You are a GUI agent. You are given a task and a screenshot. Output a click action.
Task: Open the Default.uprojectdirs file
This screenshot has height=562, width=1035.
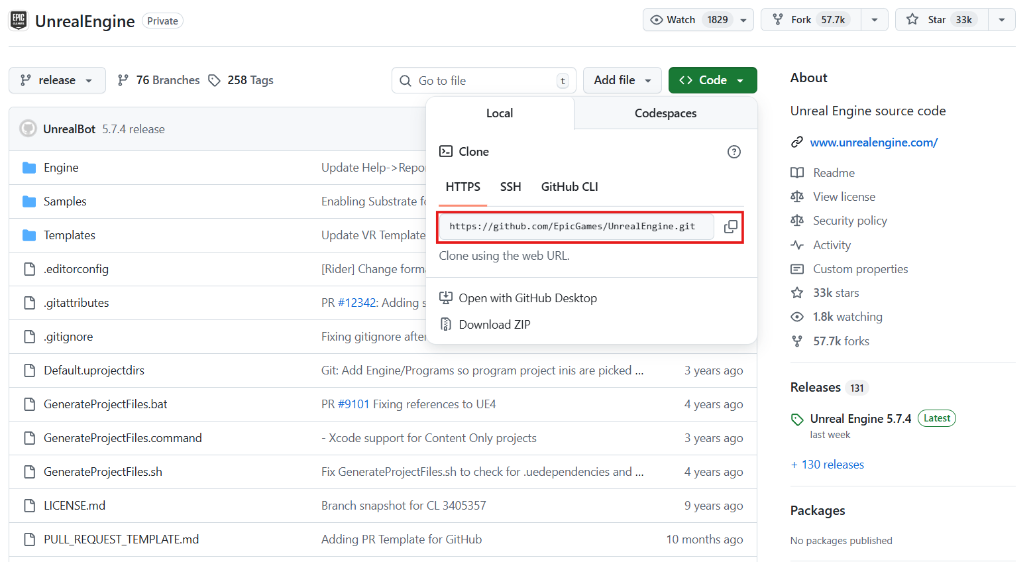94,370
